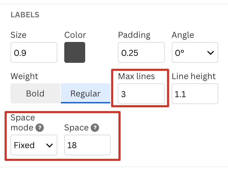Click the Line height field showing 1.1
The height and width of the screenshot is (170, 228).
click(x=195, y=94)
